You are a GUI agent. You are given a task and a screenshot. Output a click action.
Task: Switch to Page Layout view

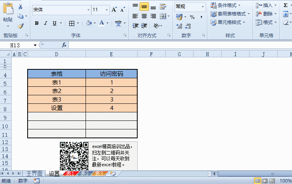pyautogui.click(x=265, y=181)
